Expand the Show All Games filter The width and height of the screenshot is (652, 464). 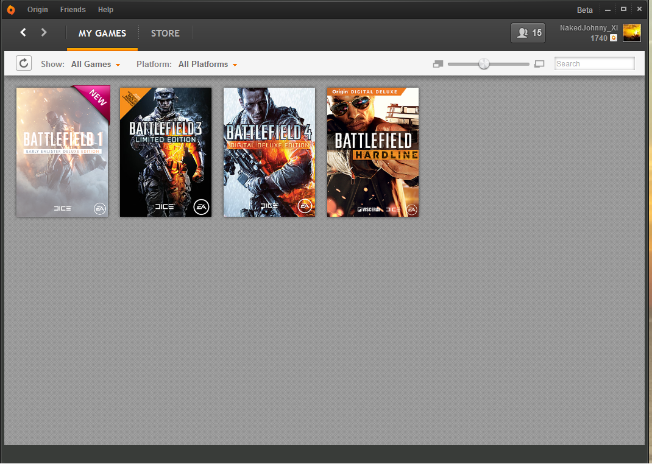point(95,65)
